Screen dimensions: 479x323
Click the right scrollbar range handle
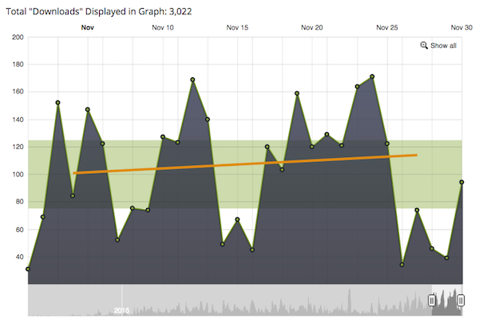pos(460,300)
